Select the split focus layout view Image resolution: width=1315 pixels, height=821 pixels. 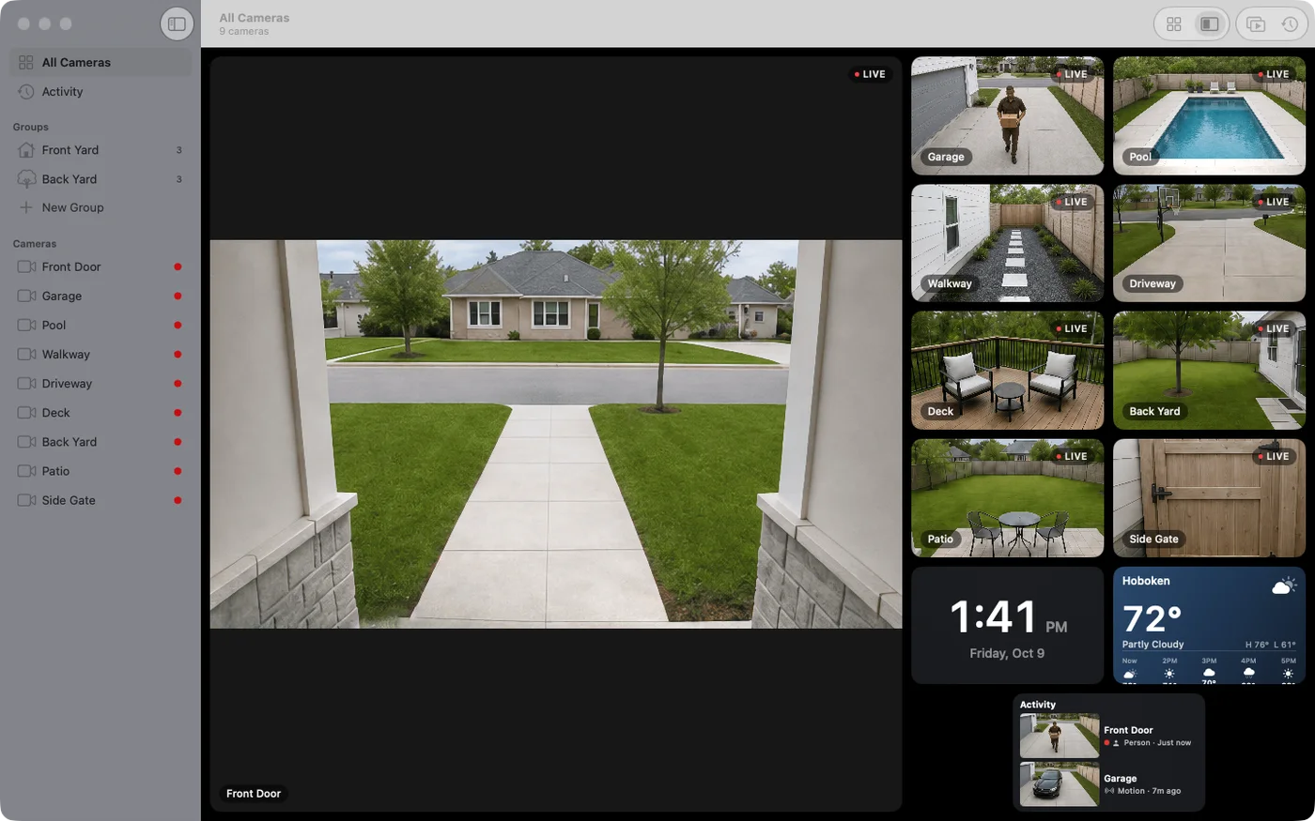click(x=1210, y=24)
